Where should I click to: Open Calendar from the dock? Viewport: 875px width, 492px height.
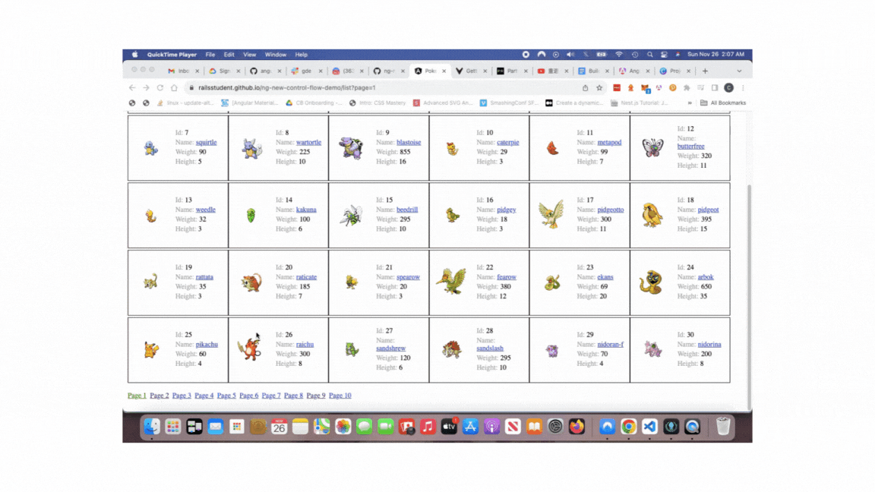pos(279,427)
